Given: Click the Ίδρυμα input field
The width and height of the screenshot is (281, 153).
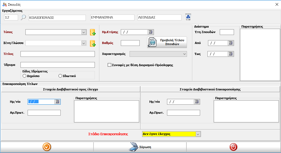Looking at the screenshot, I should (x=57, y=65).
